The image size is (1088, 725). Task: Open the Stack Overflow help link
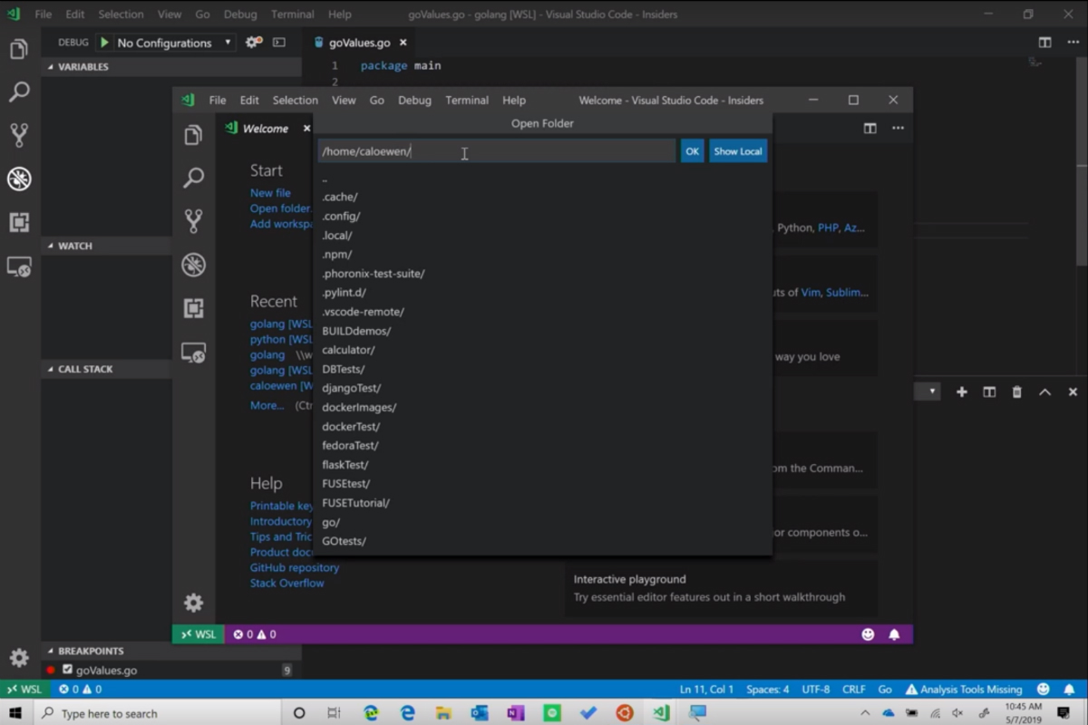point(287,583)
